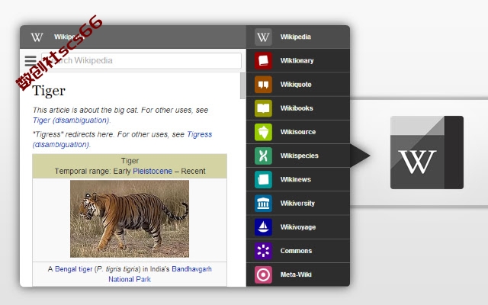Select the orange Wikiquote icon
Image resolution: width=488 pixels, height=305 pixels.
pos(263,85)
